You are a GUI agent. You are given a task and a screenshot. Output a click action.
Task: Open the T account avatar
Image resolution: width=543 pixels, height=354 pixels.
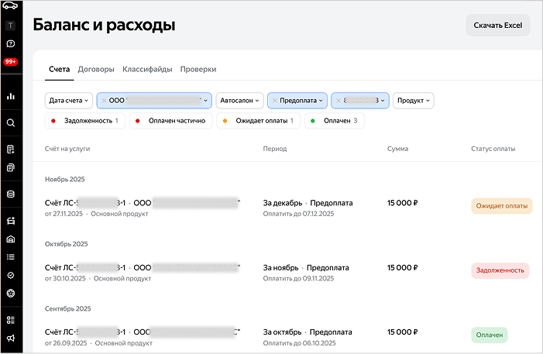point(10,26)
